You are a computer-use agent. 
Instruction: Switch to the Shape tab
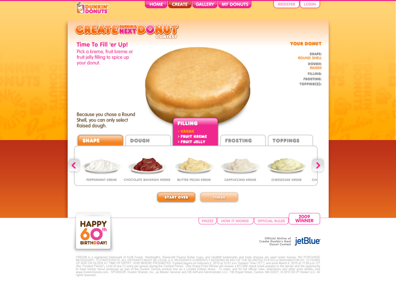(100, 140)
